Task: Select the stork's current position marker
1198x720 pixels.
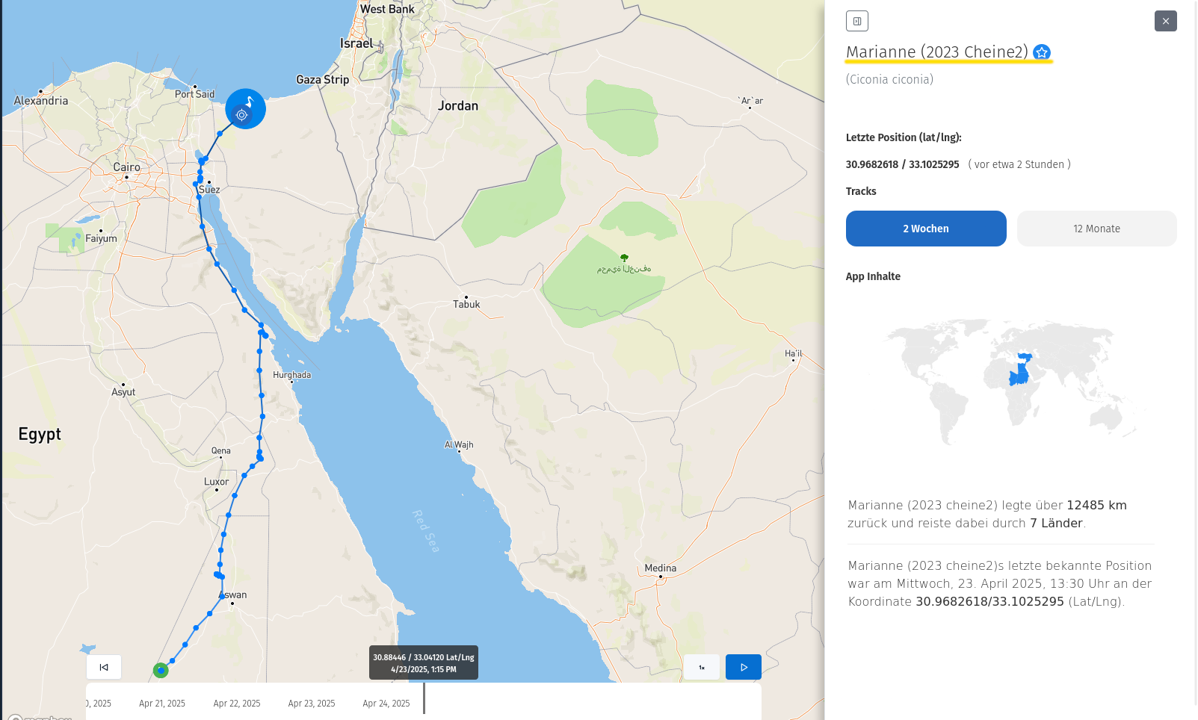Action: (245, 109)
